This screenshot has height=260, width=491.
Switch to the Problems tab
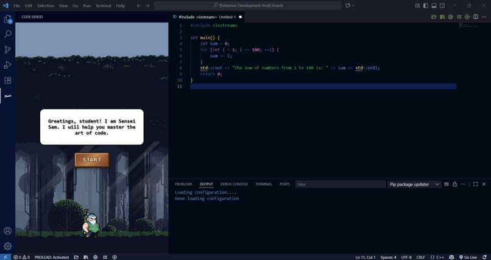[183, 184]
